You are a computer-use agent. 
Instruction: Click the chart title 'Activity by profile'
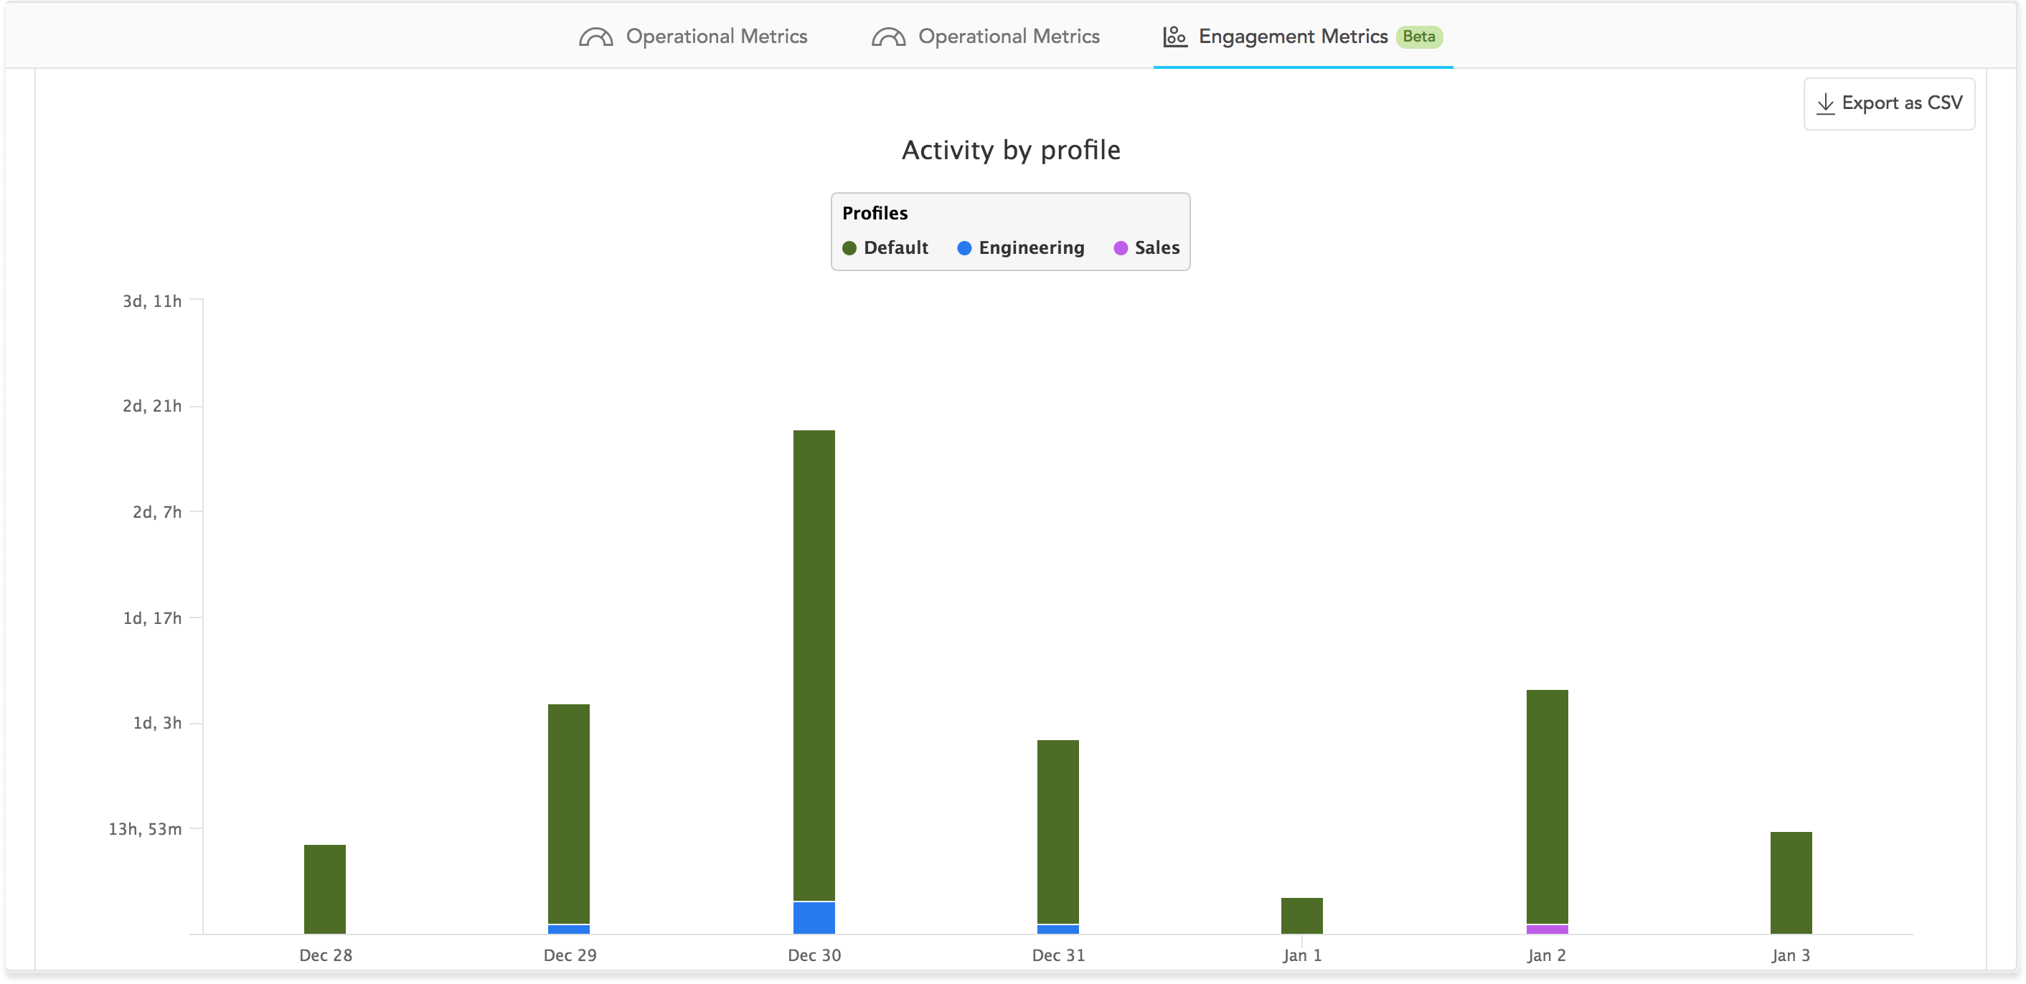tap(1011, 149)
